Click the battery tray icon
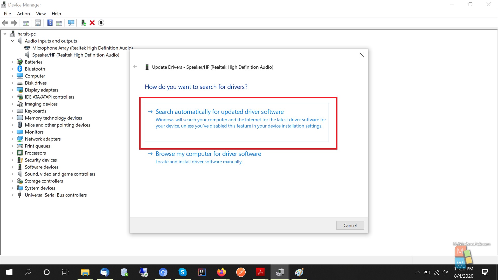 point(427,272)
